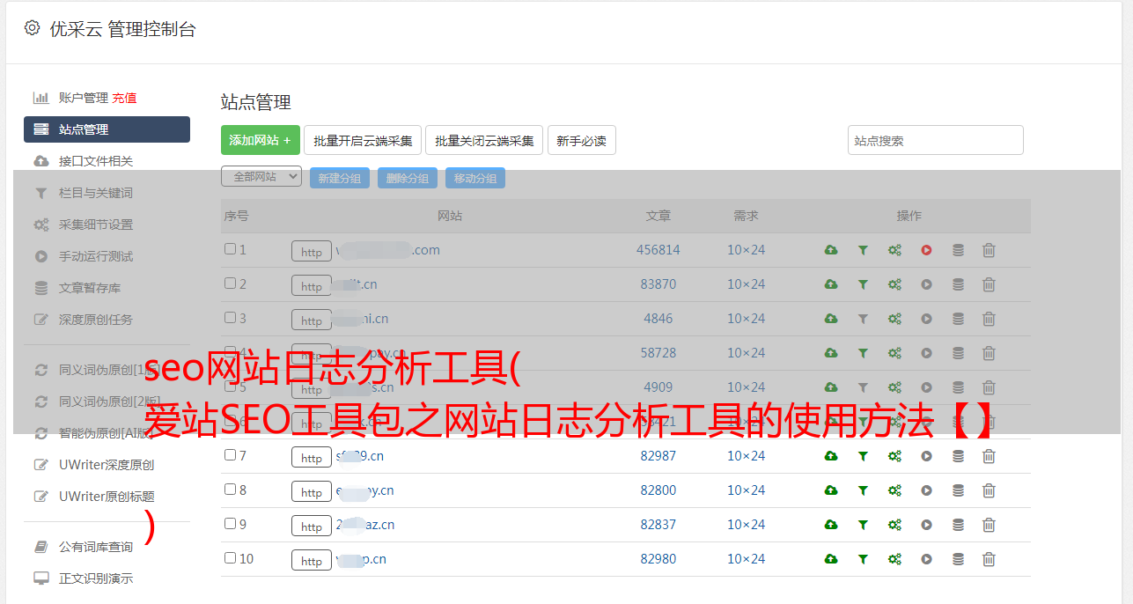This screenshot has height=604, width=1133.
Task: Click cloud upload icon in row 83870
Action: click(x=831, y=284)
